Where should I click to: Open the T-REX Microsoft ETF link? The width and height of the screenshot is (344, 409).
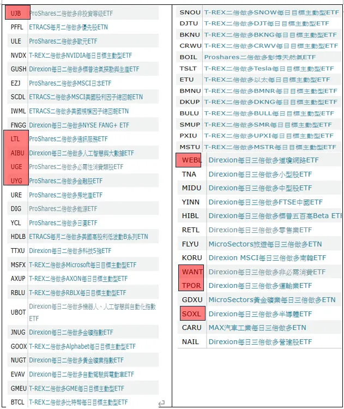[x=83, y=264]
